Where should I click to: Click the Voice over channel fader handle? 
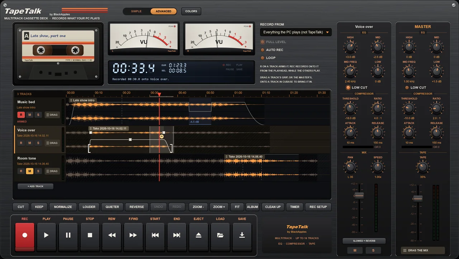(359, 196)
